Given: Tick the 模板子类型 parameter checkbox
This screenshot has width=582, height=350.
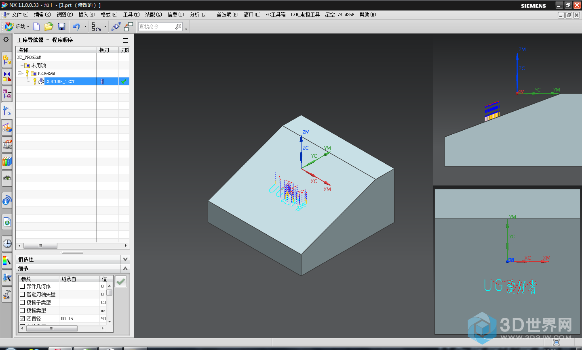Looking at the screenshot, I should (x=22, y=302).
